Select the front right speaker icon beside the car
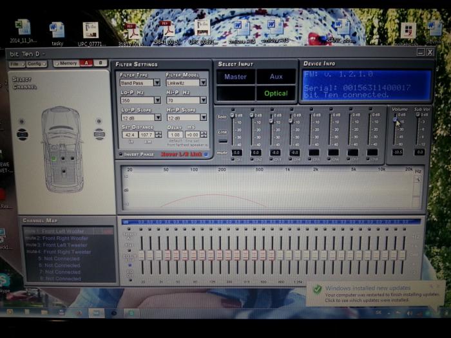The height and width of the screenshot is (338, 451). (99, 134)
